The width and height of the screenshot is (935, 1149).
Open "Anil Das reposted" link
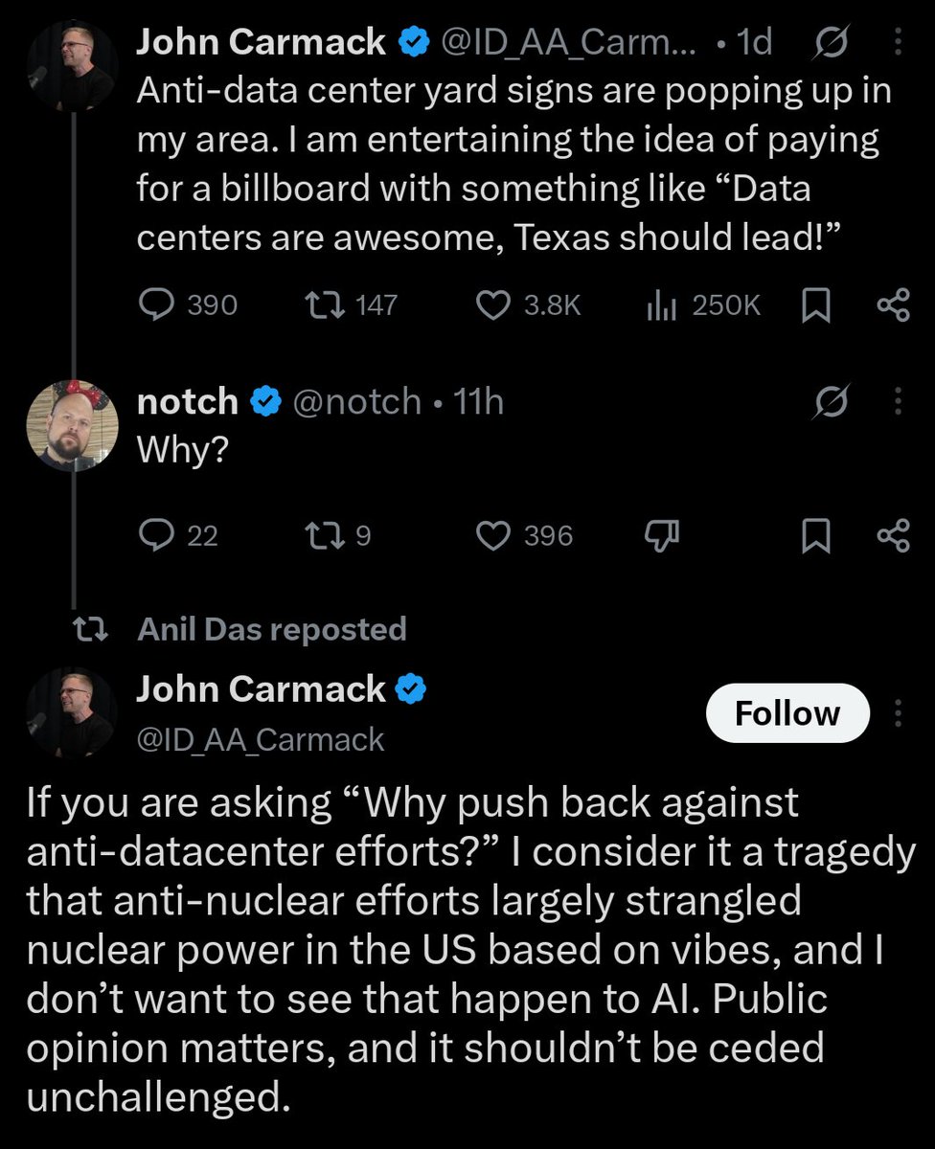pos(272,629)
